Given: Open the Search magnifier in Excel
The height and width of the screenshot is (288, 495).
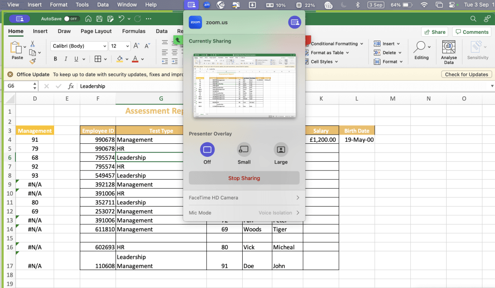Looking at the screenshot, I should (473, 19).
